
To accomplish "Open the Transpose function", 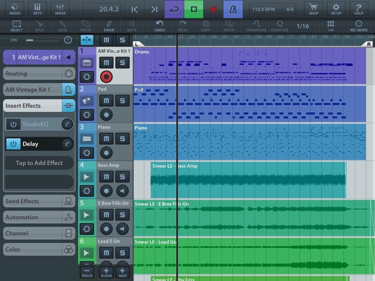I will (x=256, y=26).
